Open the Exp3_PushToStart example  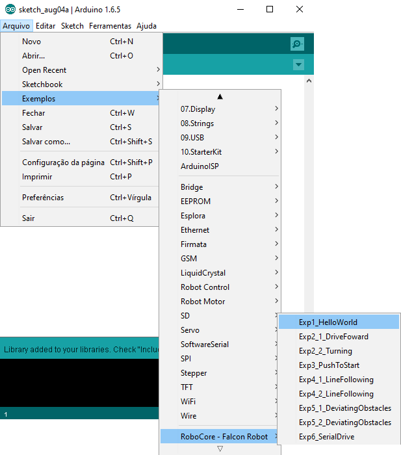tap(339, 365)
